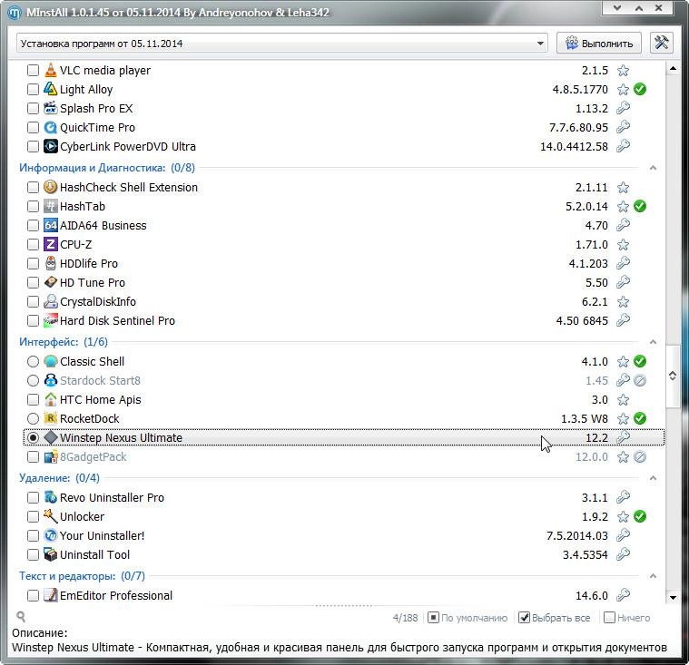Click the key icon for Splash Pro EX

[x=623, y=108]
